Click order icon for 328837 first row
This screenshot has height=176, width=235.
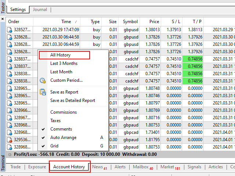(10, 59)
